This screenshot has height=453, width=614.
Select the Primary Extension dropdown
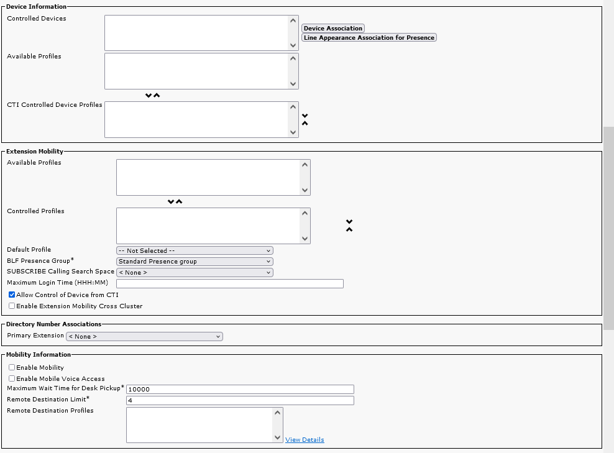(144, 336)
